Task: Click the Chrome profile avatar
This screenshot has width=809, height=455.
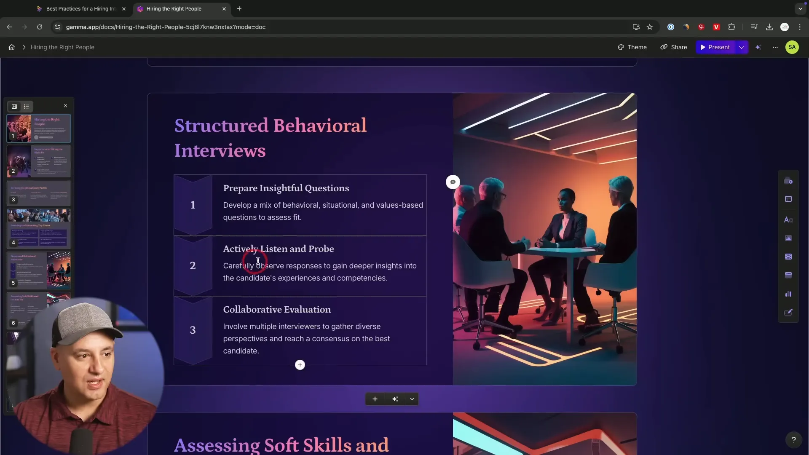Action: coord(784,27)
